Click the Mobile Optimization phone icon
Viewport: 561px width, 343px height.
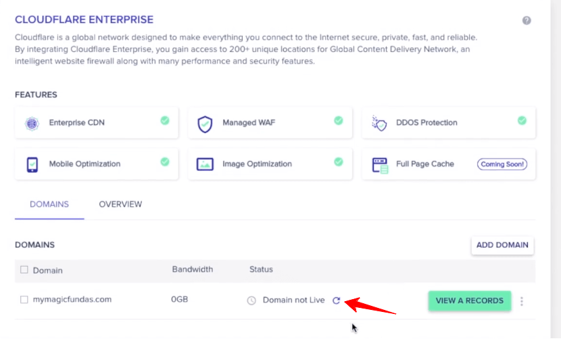point(32,165)
